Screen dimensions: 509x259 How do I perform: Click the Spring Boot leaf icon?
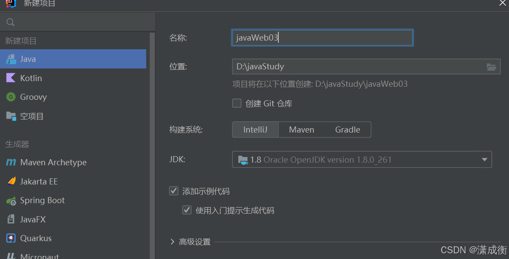coord(11,201)
